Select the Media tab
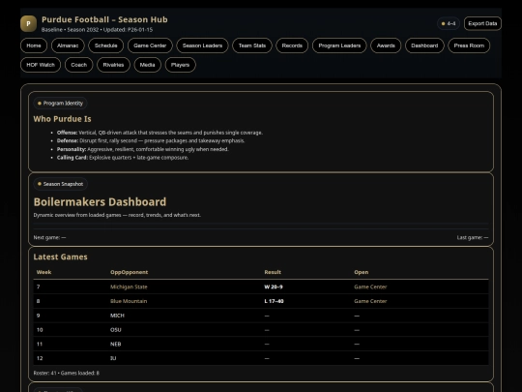The height and width of the screenshot is (392, 522). (x=148, y=65)
